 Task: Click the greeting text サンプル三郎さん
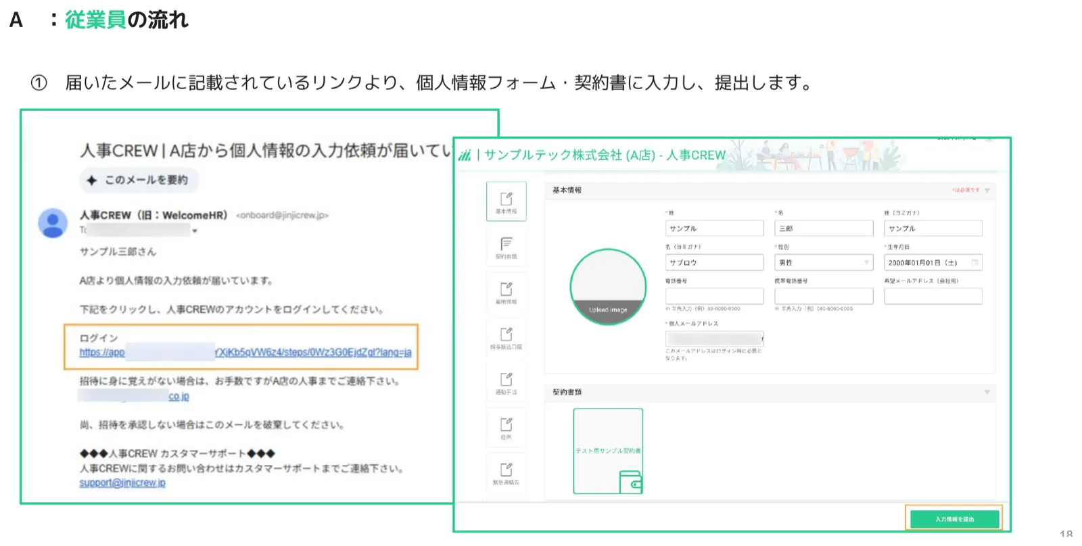tap(118, 251)
